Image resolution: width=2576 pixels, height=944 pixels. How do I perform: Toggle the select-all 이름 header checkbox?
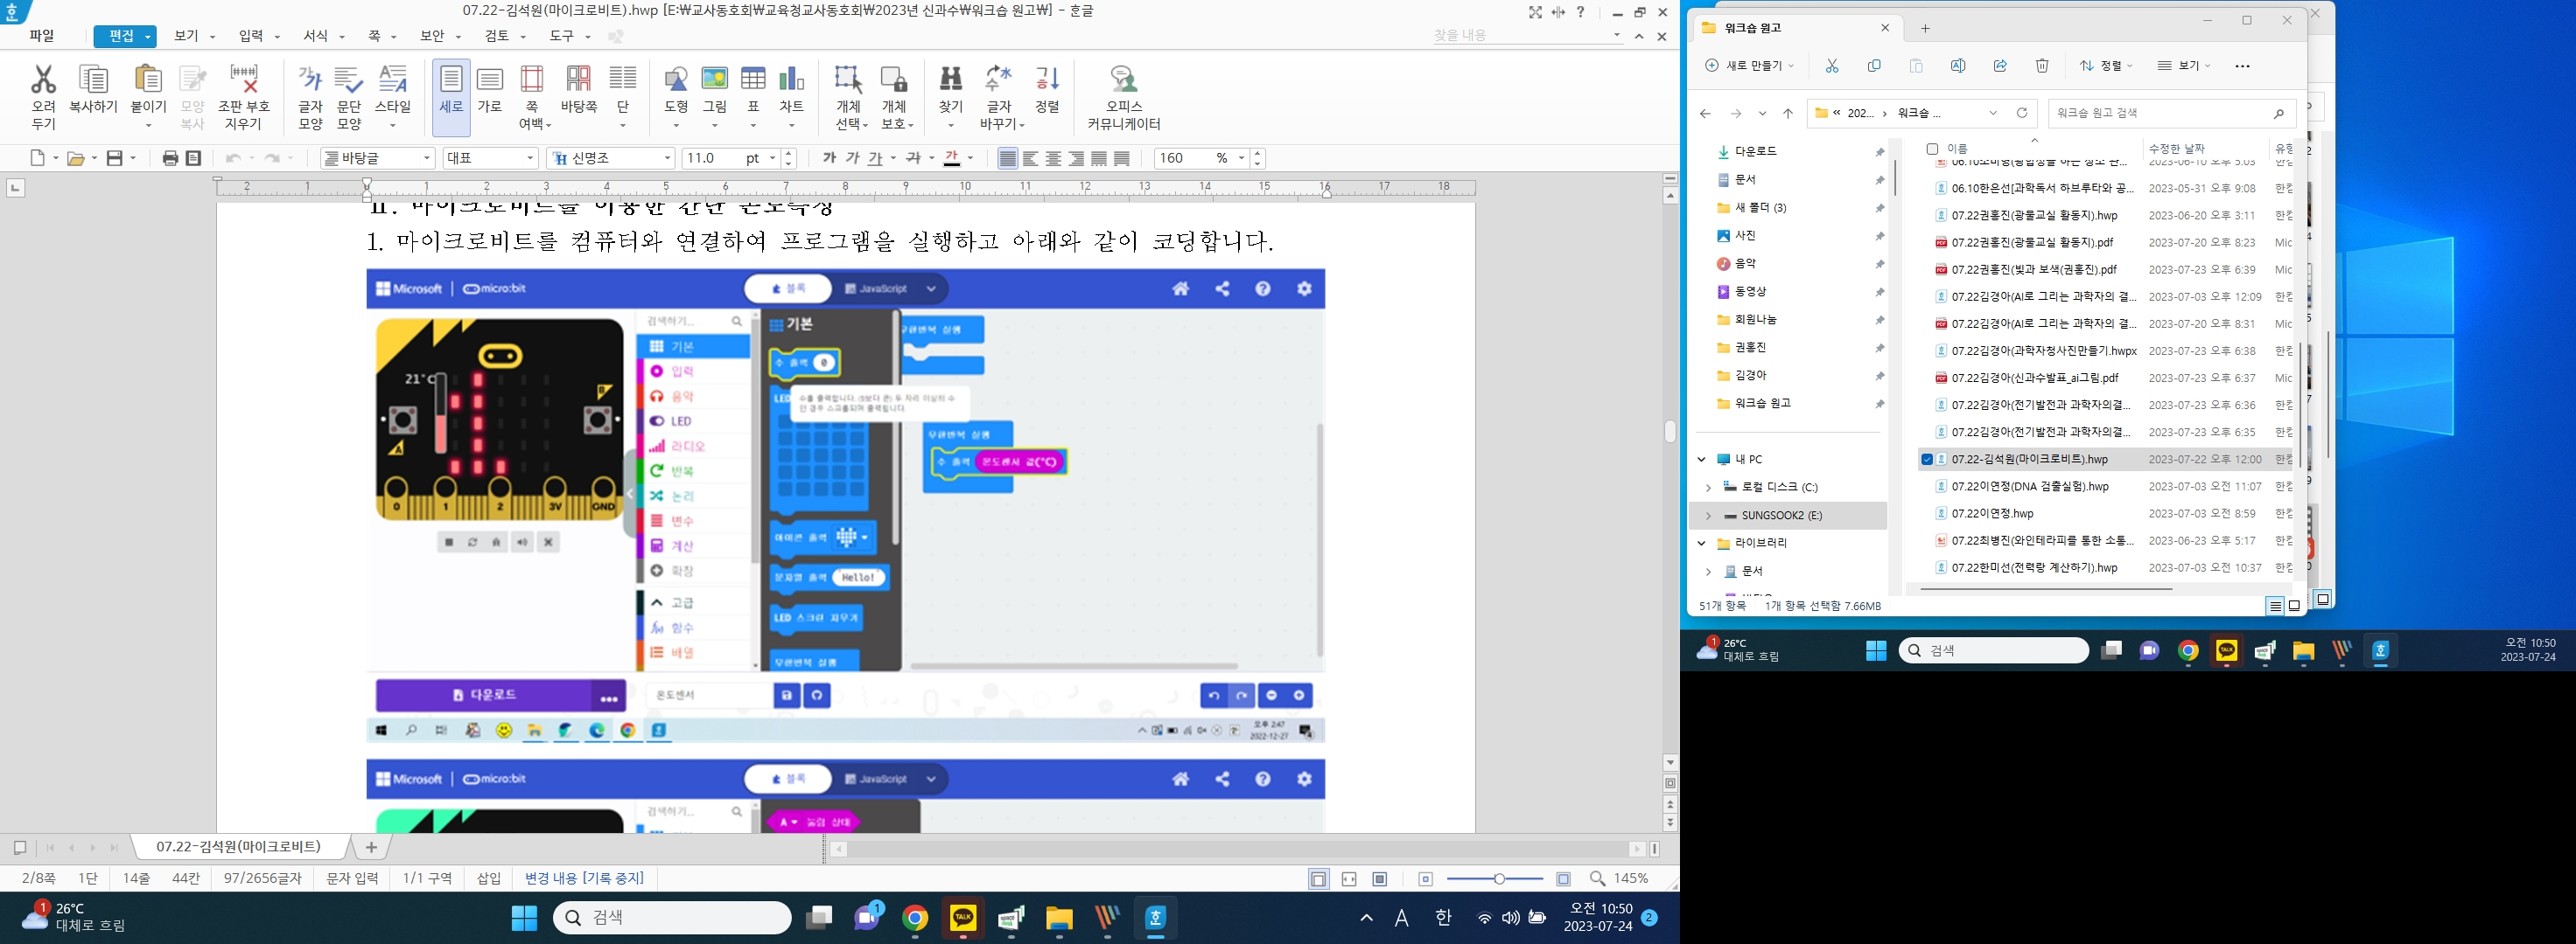point(1932,149)
